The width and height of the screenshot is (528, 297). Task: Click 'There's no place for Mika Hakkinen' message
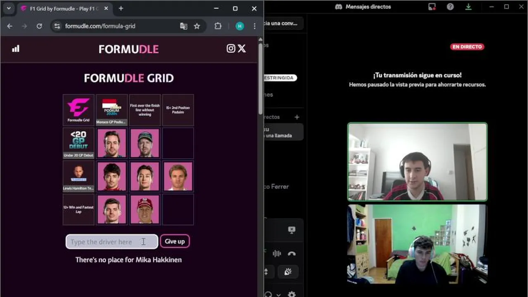point(128,260)
